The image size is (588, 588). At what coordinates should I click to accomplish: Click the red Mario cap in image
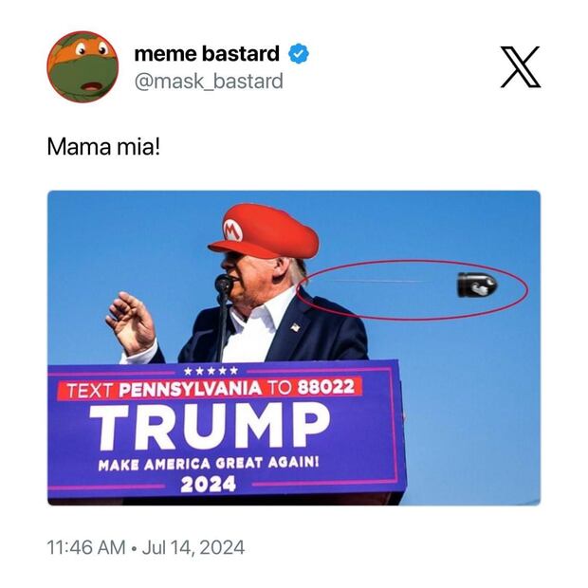264,231
